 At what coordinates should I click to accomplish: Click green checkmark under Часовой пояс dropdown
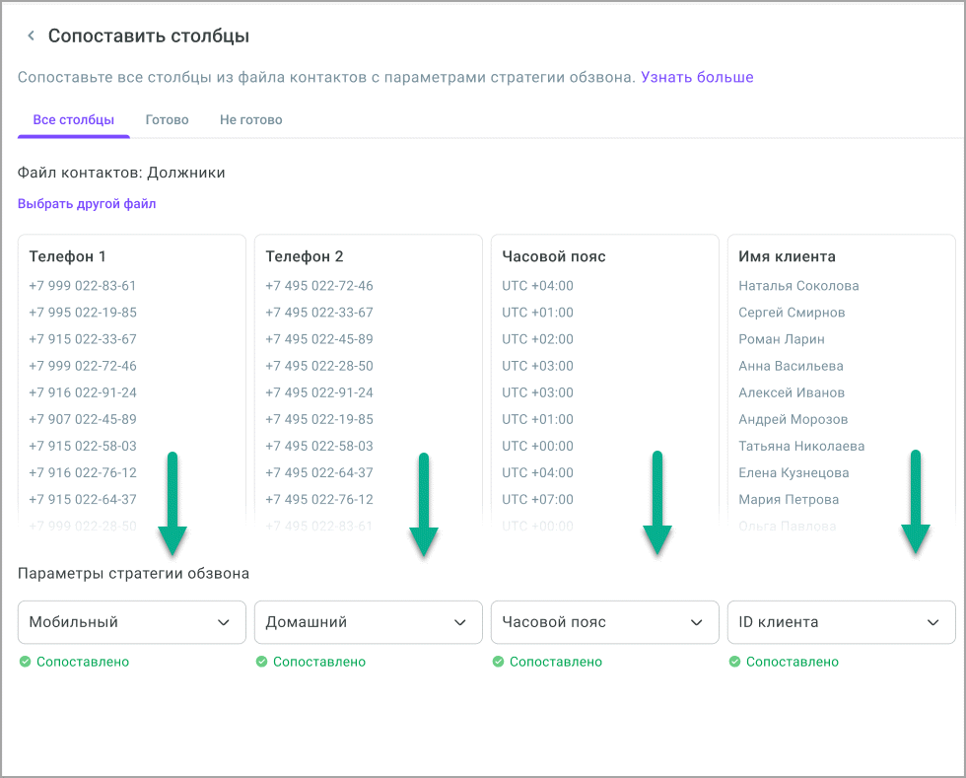pos(498,662)
